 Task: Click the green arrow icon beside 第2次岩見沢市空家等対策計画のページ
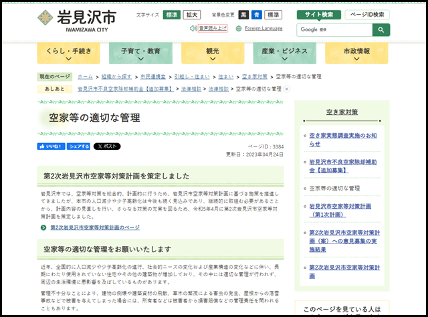[x=43, y=227]
